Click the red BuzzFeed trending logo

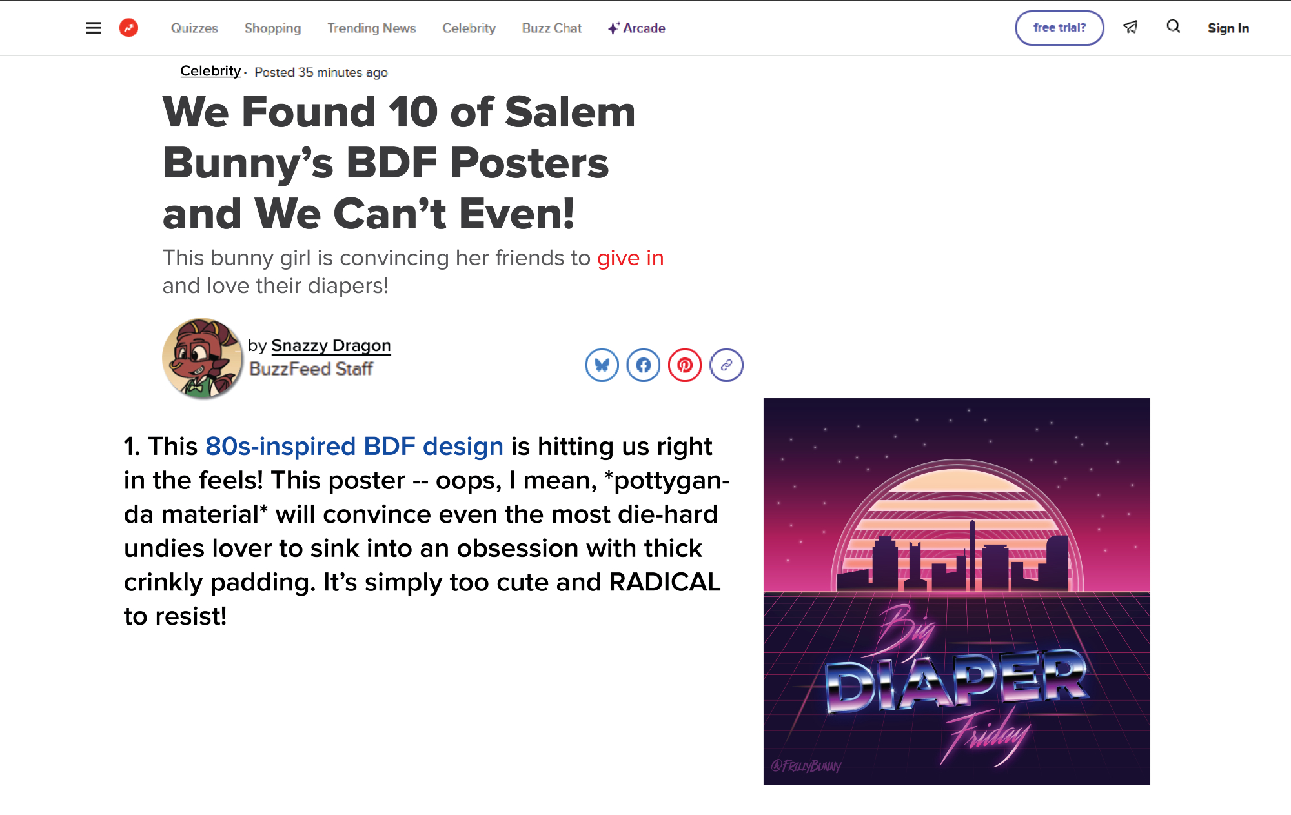(x=128, y=28)
